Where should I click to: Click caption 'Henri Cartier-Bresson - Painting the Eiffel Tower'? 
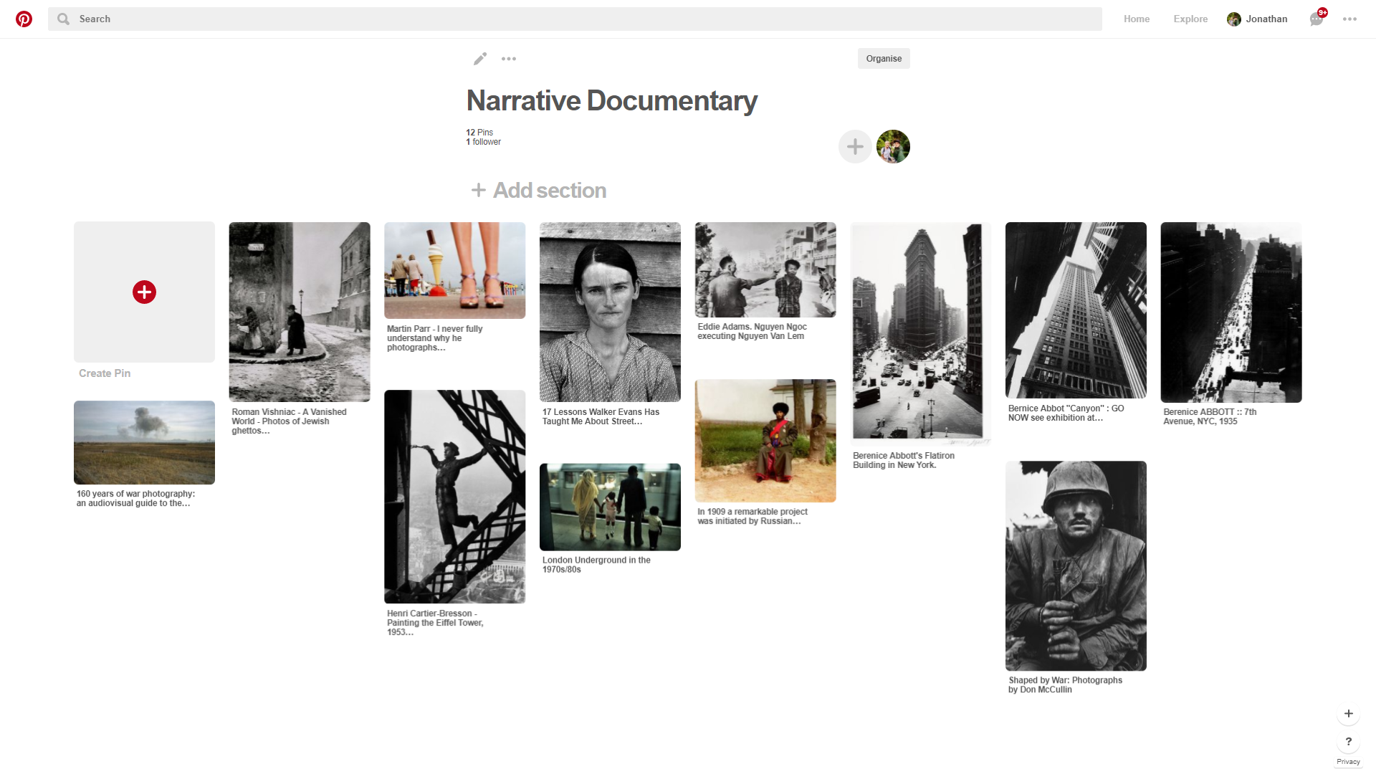(436, 623)
